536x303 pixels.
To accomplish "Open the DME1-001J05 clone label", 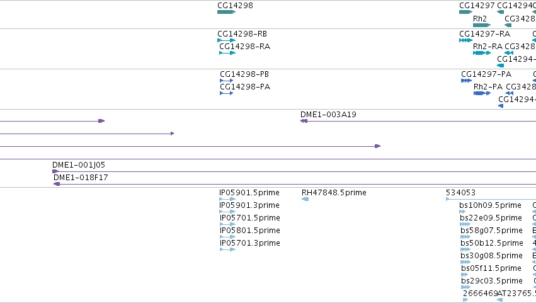I will 79,165.
